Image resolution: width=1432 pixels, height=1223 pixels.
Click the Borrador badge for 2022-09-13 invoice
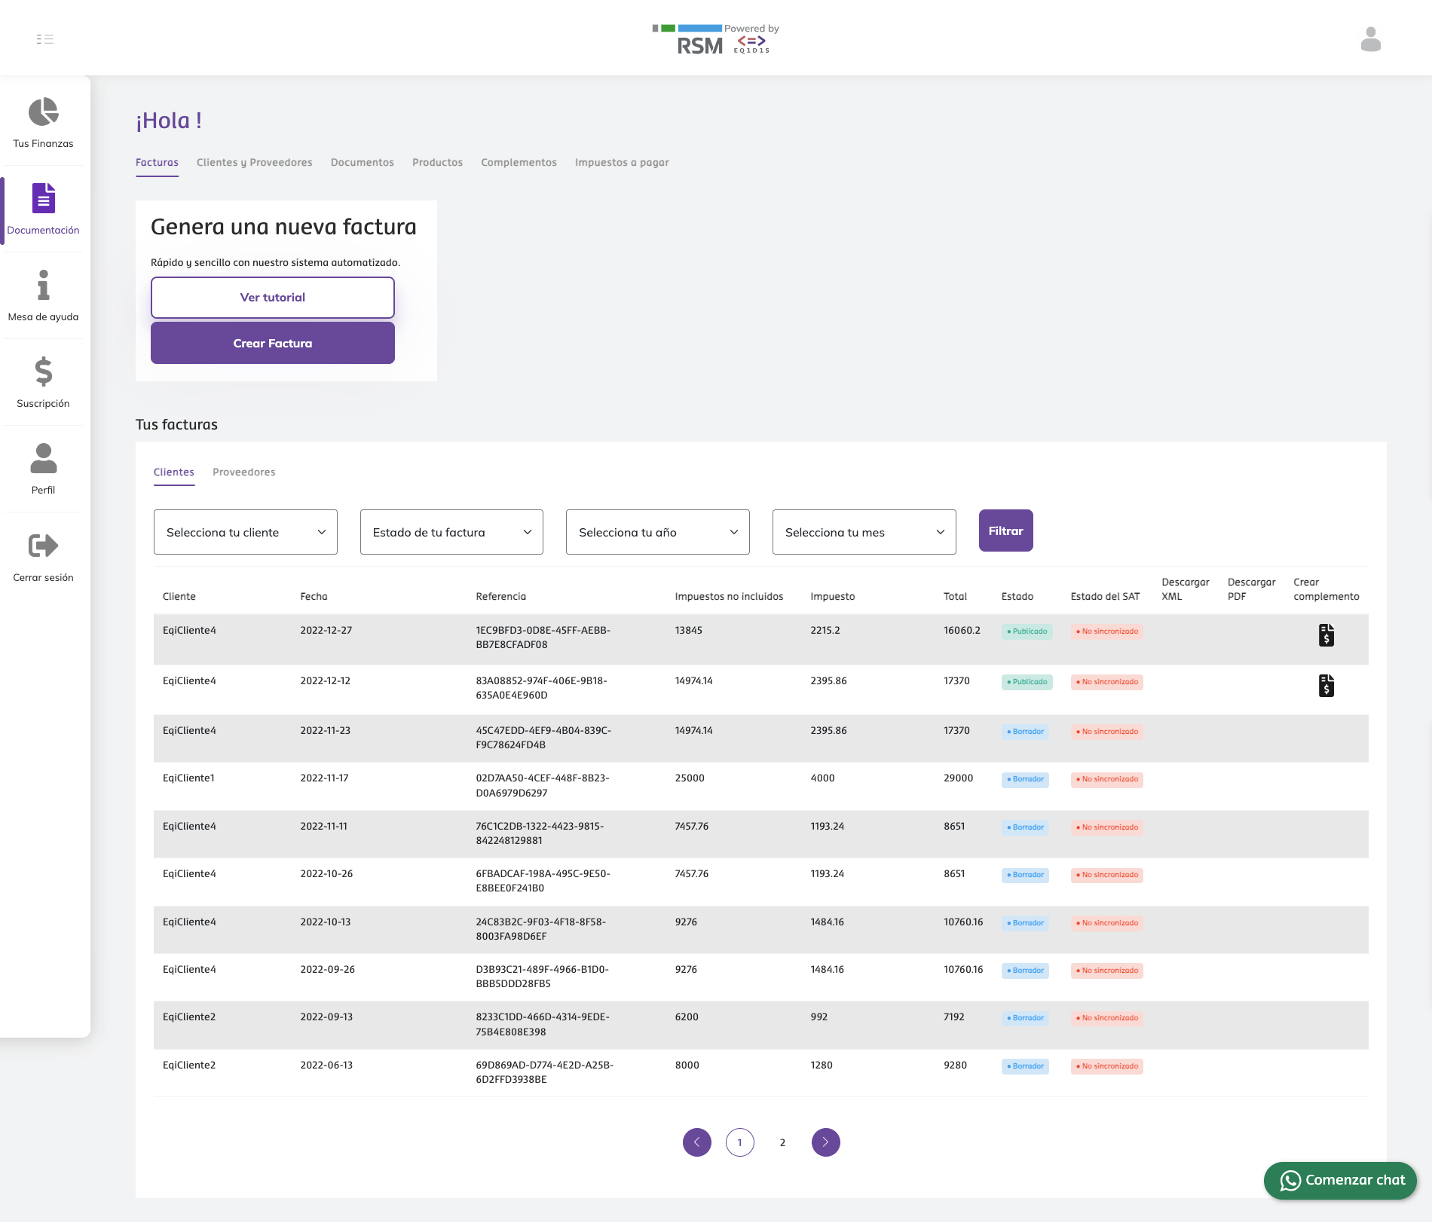(x=1025, y=1018)
